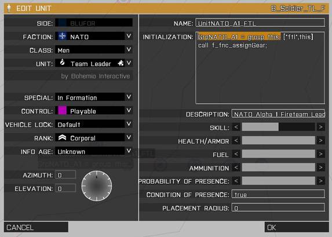The height and width of the screenshot is (237, 332).
Task: Decrease Probability of Presence with left arrow
Action: tap(236, 181)
